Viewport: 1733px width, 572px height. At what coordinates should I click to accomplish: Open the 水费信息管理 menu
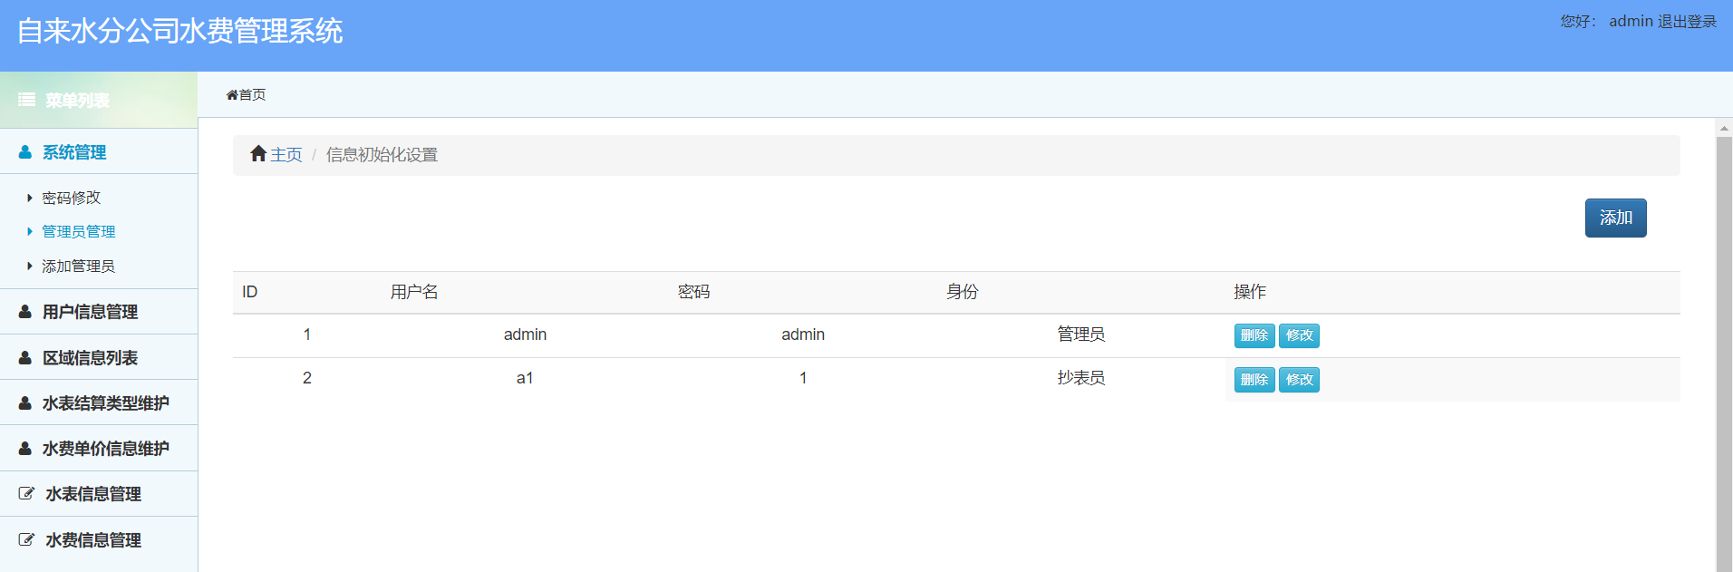tap(99, 540)
